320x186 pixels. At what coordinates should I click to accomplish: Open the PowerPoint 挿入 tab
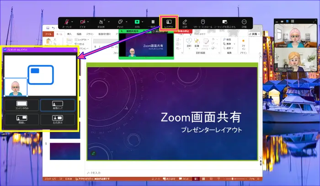[69, 34]
